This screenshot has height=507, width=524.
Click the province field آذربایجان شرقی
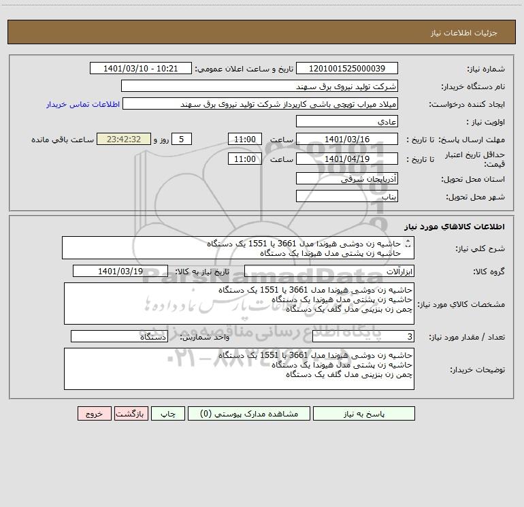point(347,178)
